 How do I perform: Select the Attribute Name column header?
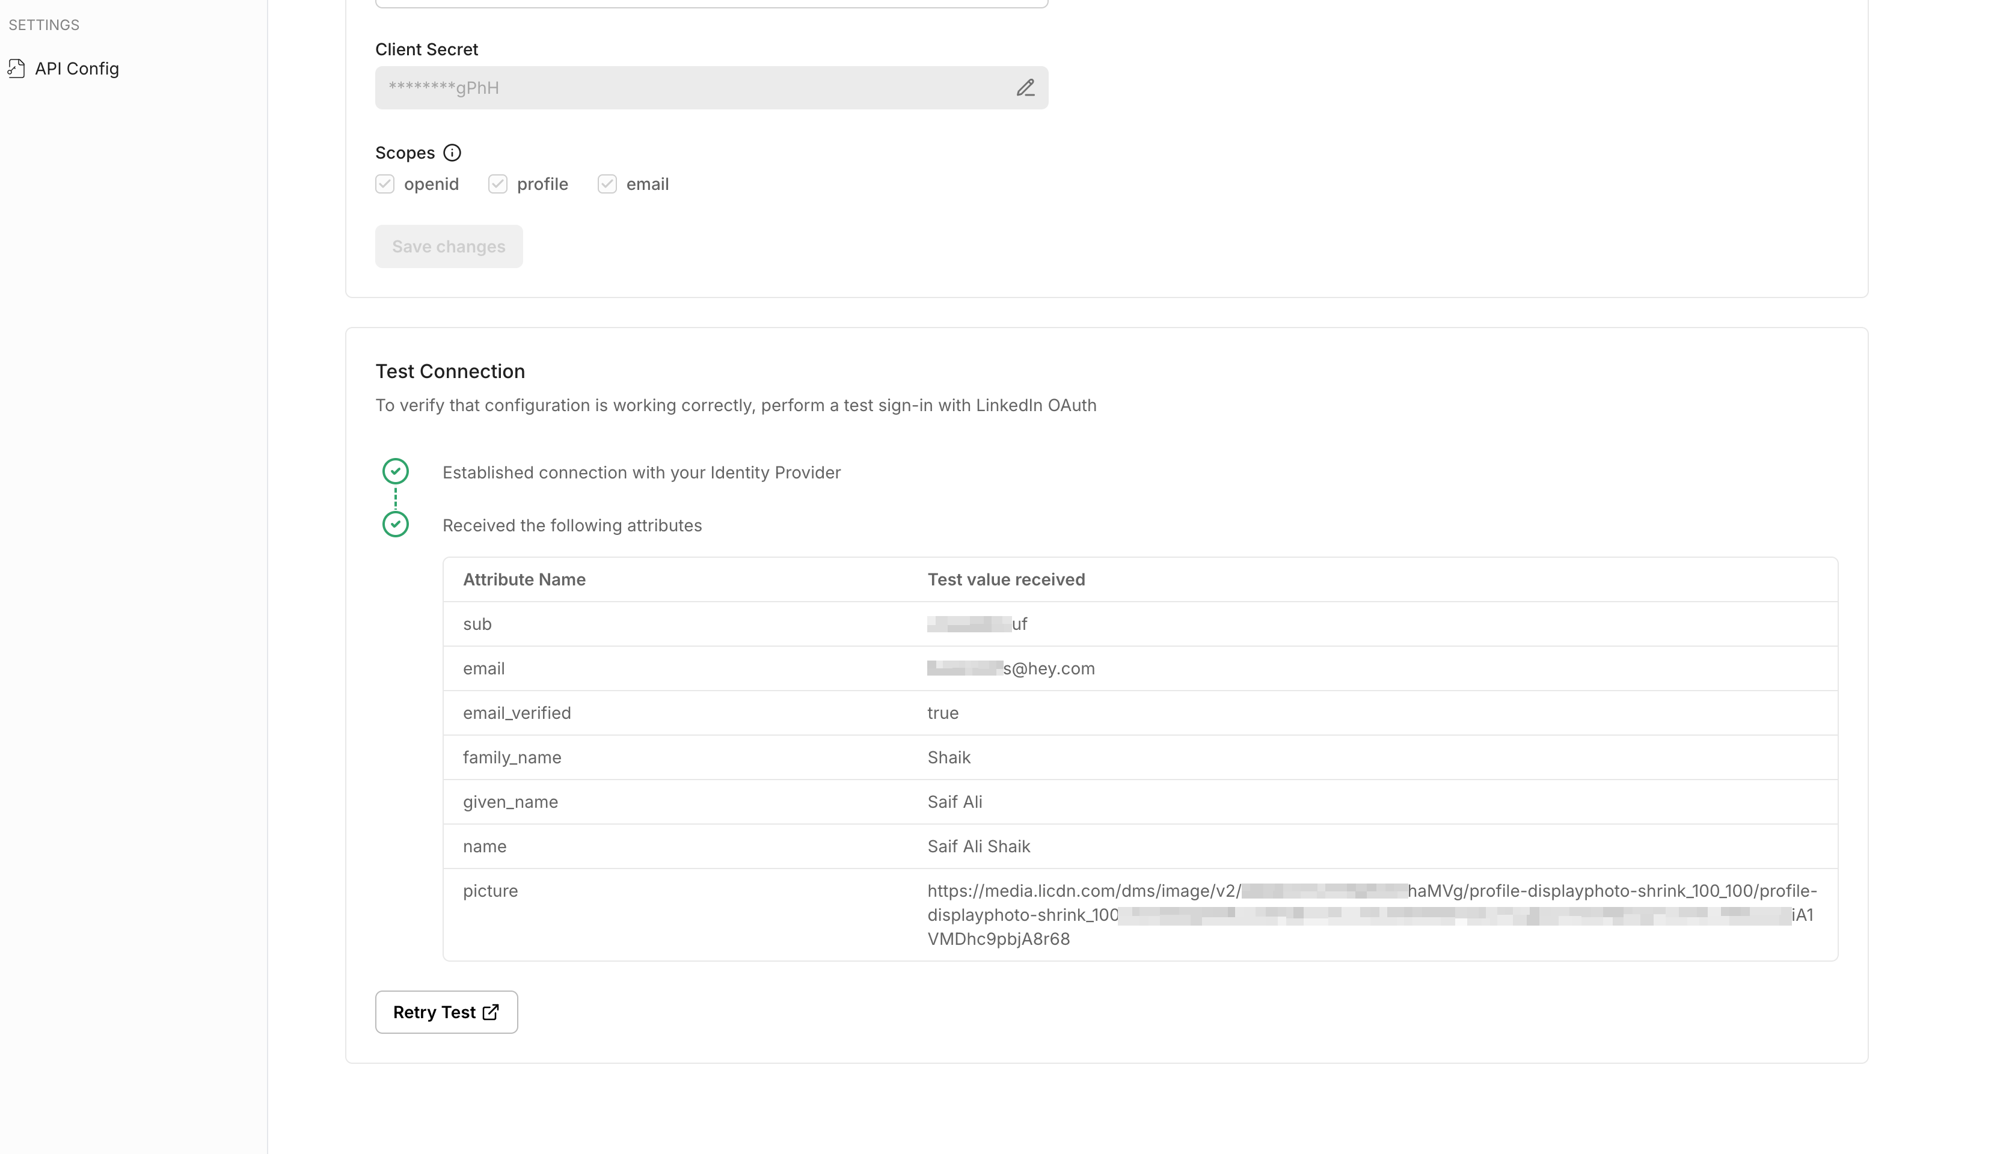(524, 579)
